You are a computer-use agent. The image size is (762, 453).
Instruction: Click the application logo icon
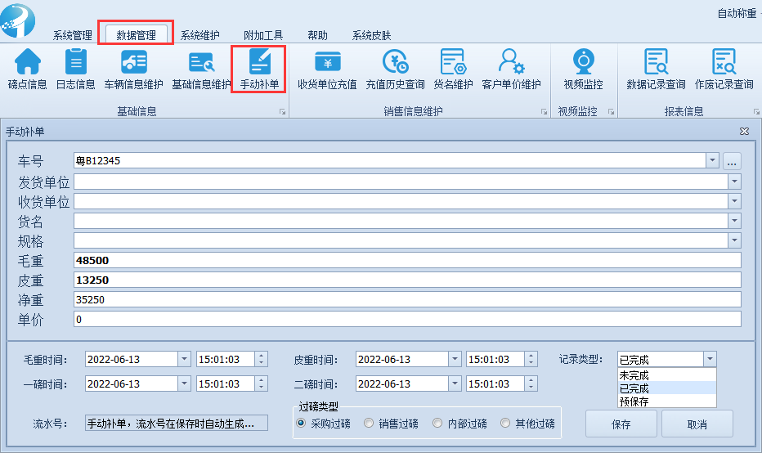point(17,20)
